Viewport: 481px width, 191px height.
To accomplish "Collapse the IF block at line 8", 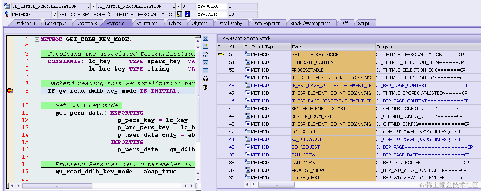I will 36,91.
